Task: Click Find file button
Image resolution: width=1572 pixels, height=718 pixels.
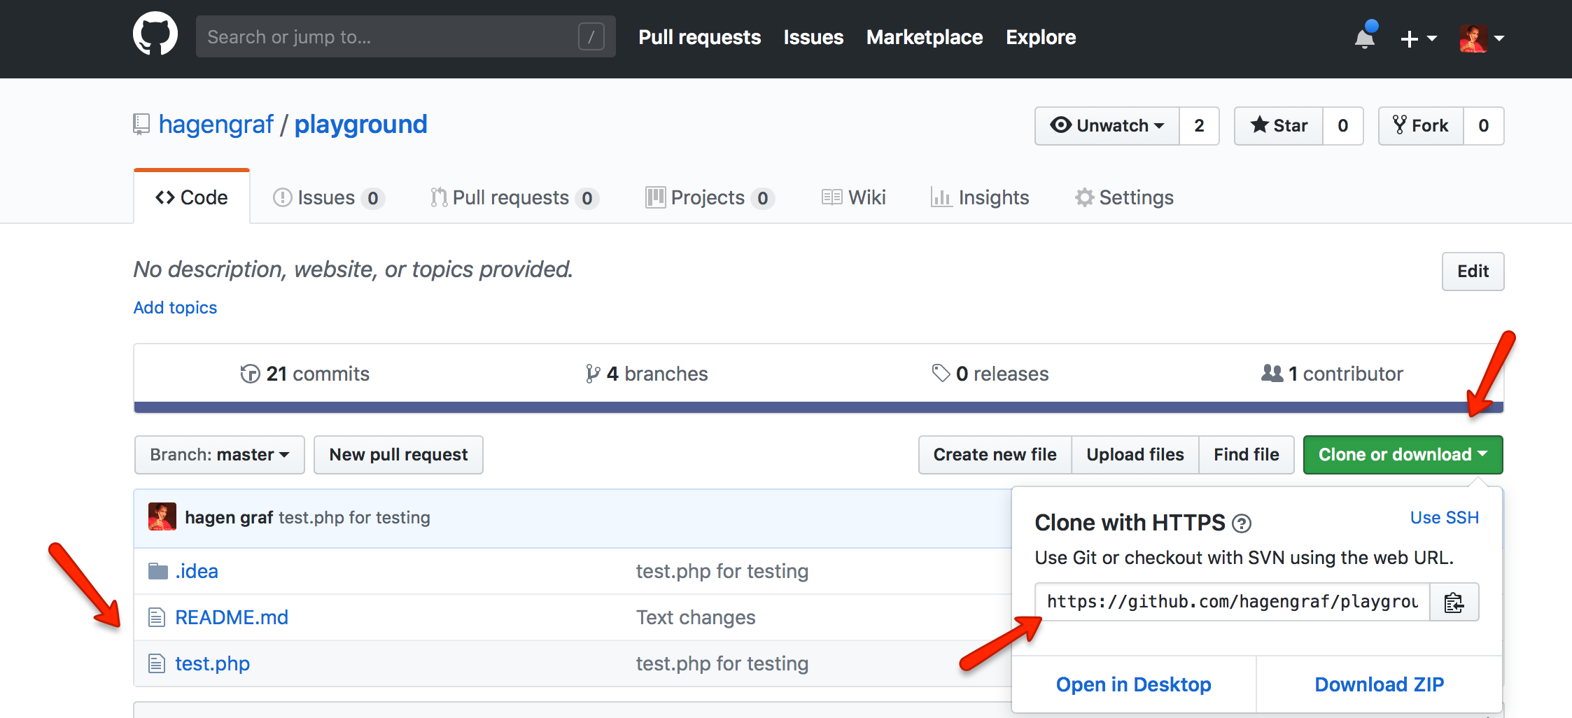Action: pos(1247,455)
